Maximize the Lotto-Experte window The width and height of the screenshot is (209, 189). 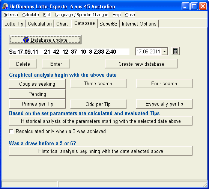(x=194, y=6)
